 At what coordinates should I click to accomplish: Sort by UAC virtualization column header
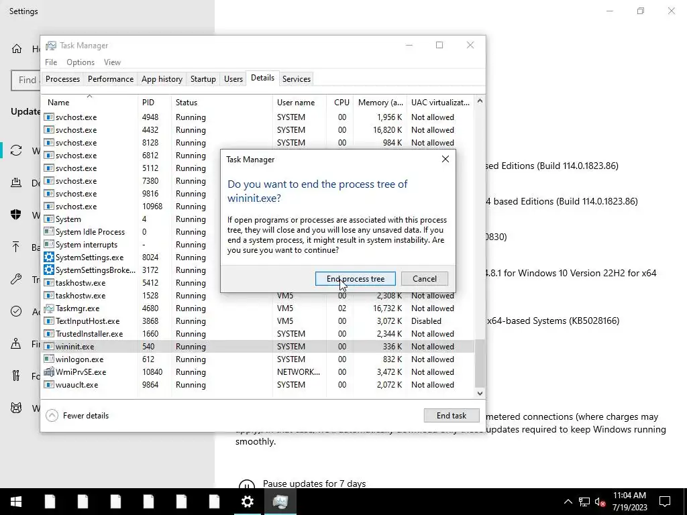tap(440, 102)
